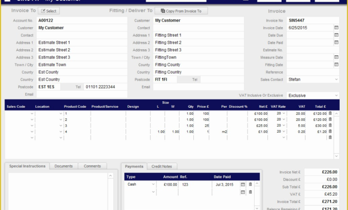
Task: Open calendar picker for Date Due
Action: click(x=336, y=35)
